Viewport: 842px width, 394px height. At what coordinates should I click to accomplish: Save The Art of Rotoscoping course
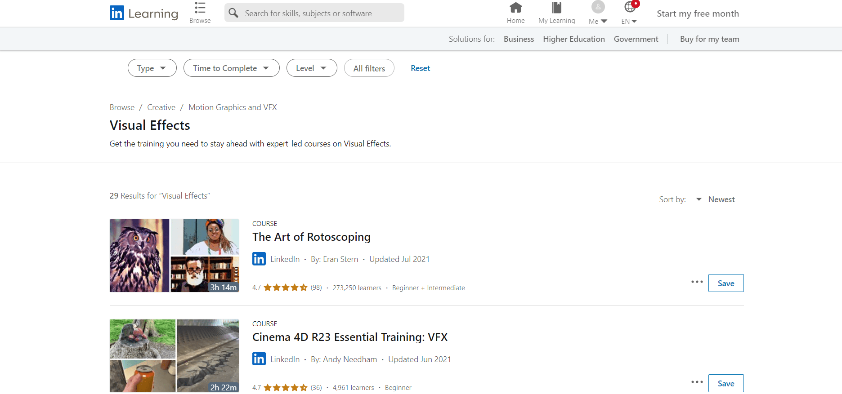[x=726, y=283]
